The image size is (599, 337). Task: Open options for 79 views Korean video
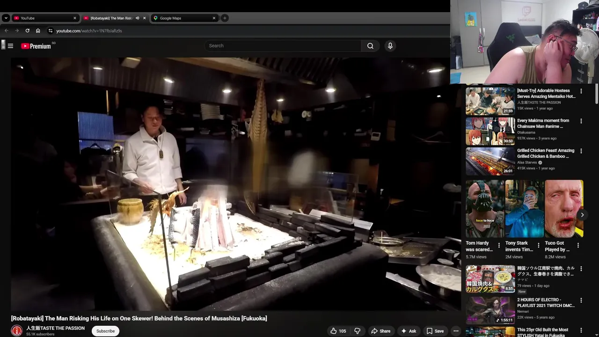coord(581,269)
